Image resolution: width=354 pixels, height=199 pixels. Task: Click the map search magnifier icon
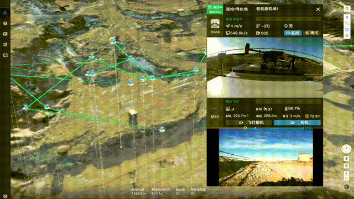click(347, 9)
